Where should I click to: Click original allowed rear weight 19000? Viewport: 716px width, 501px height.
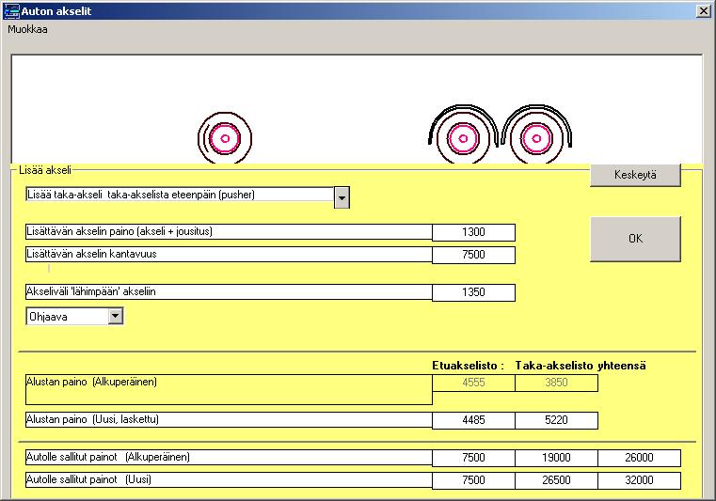tap(556, 458)
